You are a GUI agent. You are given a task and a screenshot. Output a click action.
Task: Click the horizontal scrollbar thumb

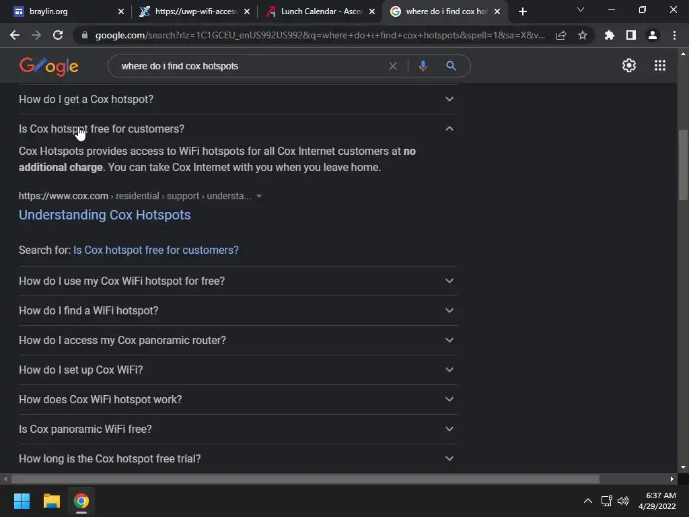pos(305,479)
